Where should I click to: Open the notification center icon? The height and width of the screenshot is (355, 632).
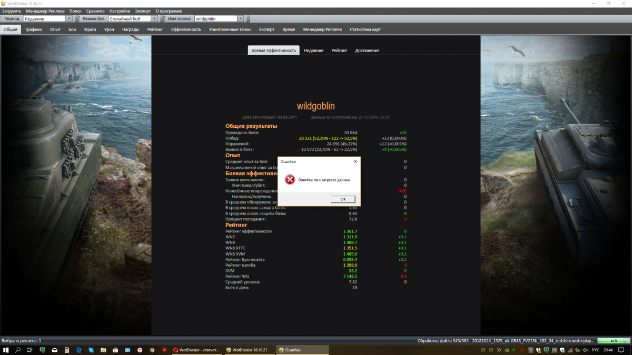point(620,350)
